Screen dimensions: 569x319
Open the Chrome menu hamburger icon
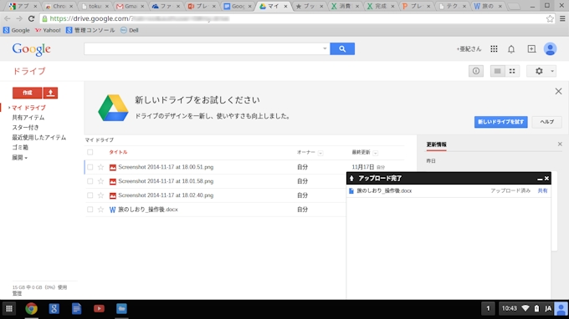point(562,18)
